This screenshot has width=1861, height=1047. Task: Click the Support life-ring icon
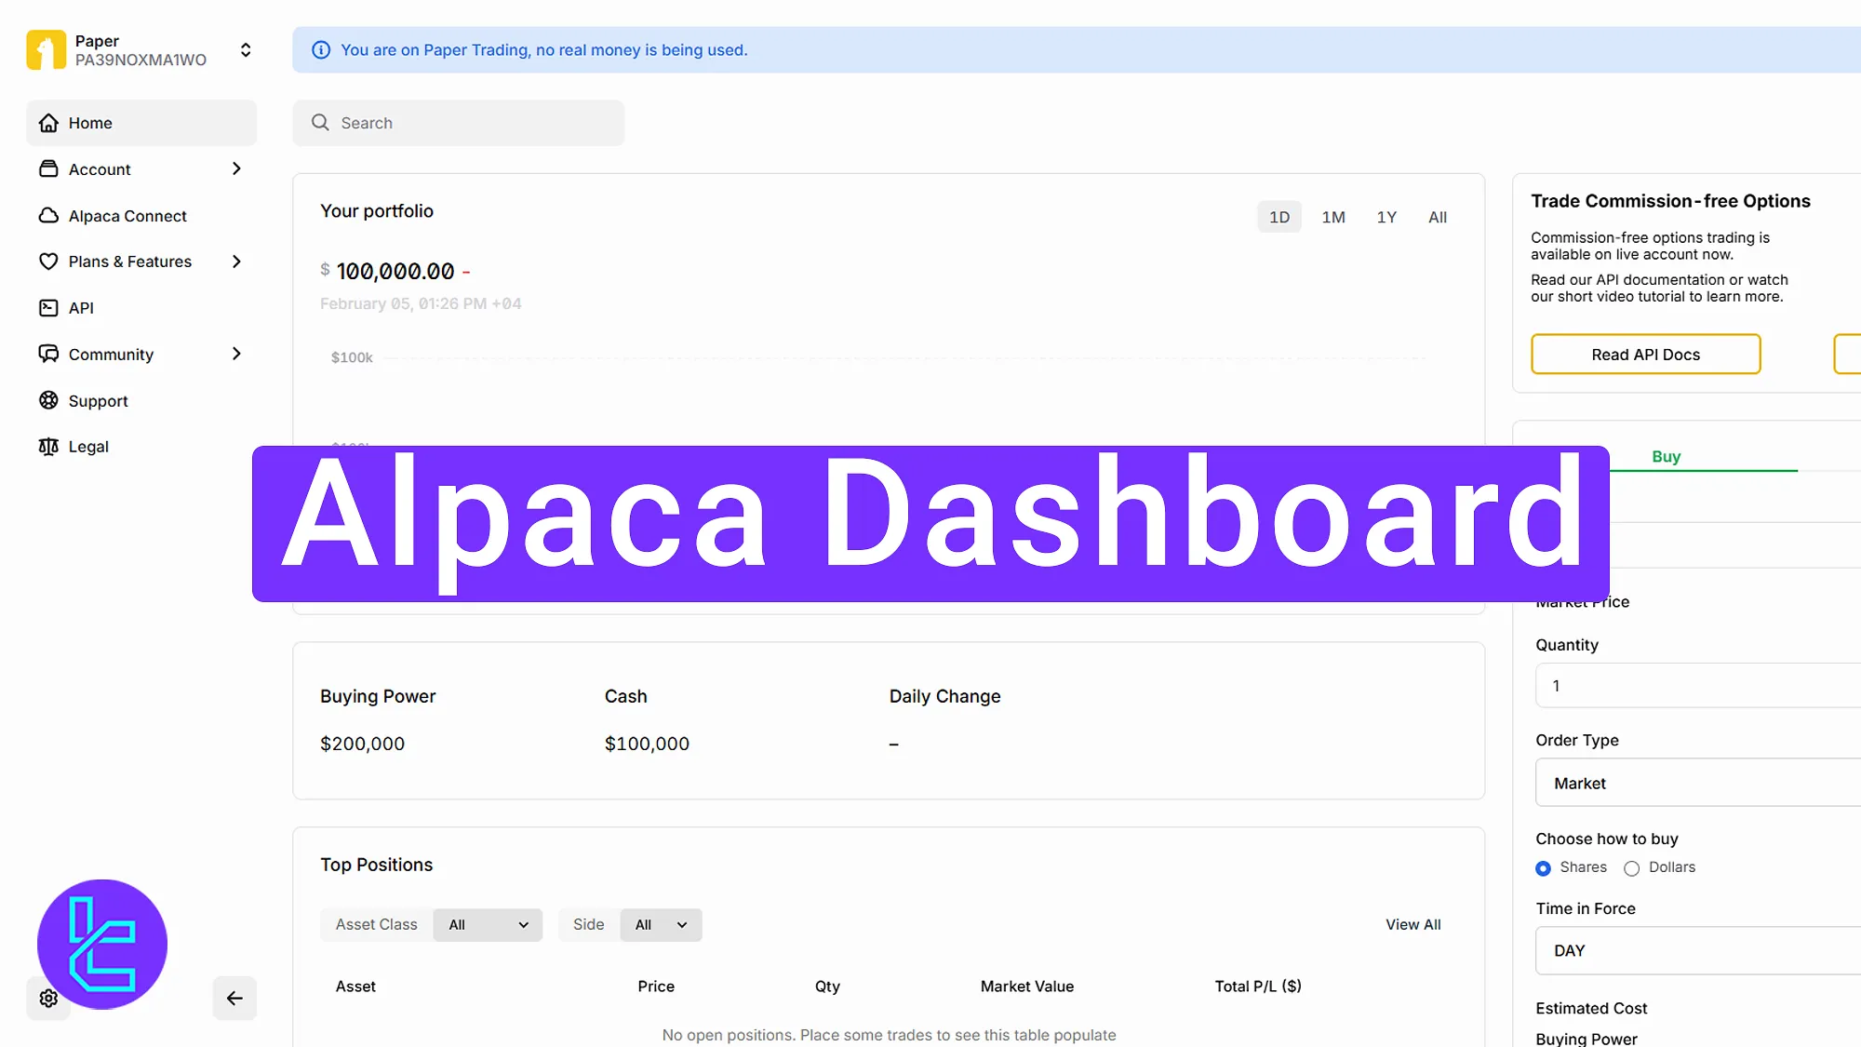coord(48,400)
